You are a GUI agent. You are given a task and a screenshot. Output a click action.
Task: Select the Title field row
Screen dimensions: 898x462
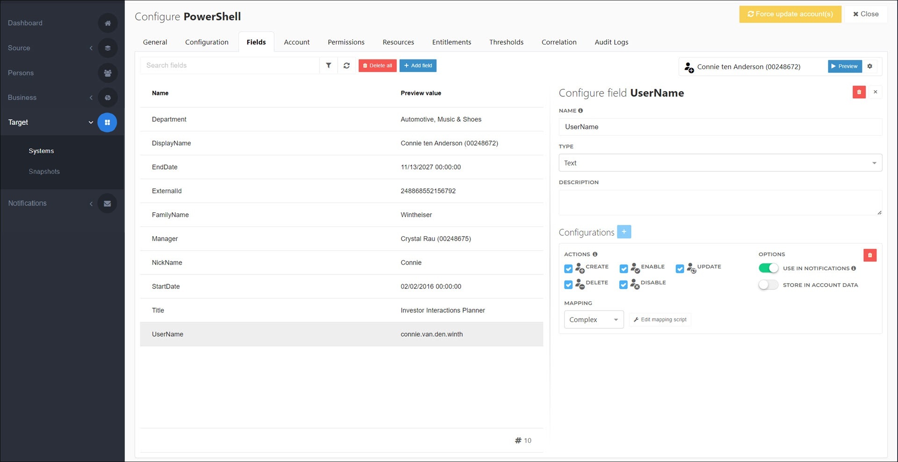click(341, 310)
